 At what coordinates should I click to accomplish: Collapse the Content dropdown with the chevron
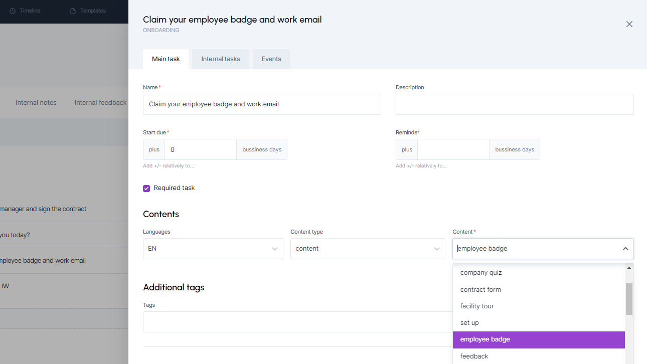point(625,249)
